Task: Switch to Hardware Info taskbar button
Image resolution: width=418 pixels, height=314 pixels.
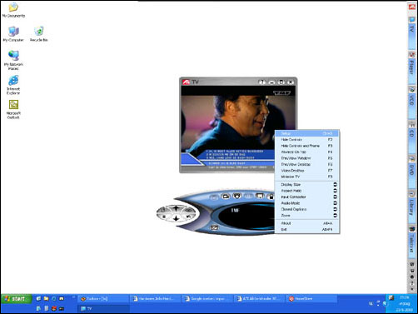Action: [155, 299]
